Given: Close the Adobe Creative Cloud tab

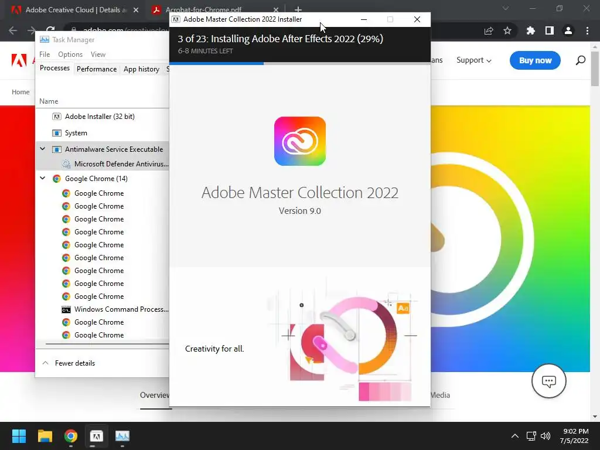Looking at the screenshot, I should pos(136,11).
